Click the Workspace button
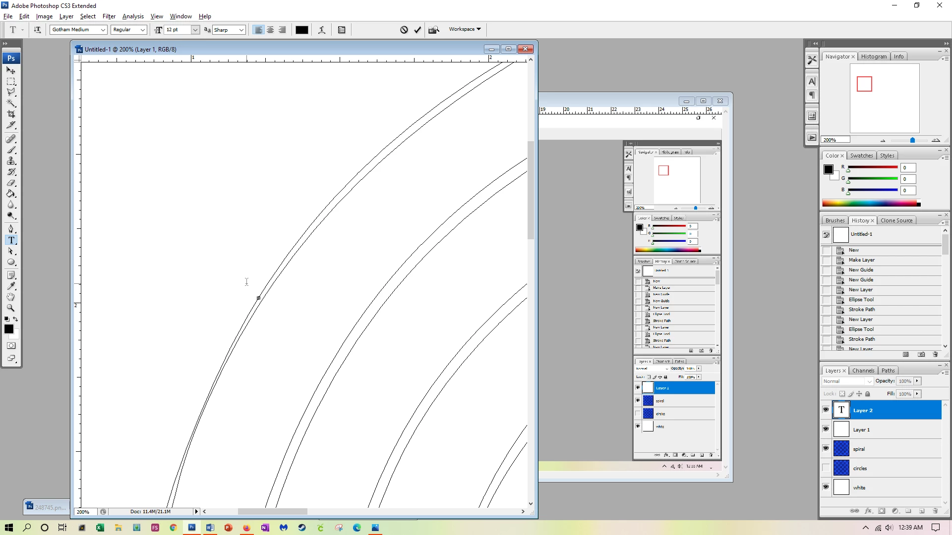The image size is (952, 535). pyautogui.click(x=465, y=29)
